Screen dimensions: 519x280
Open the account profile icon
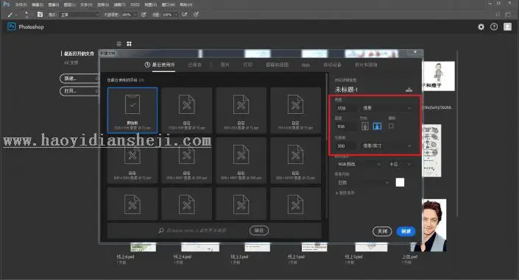507,26
